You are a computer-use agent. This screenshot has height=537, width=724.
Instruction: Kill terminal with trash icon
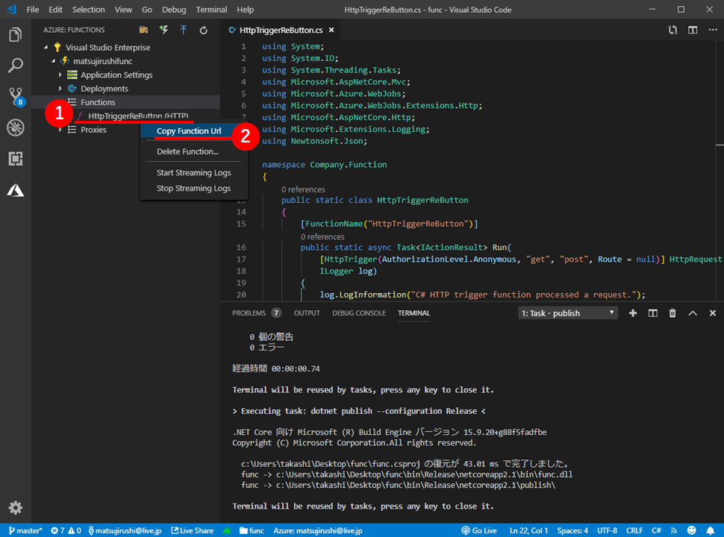(672, 313)
